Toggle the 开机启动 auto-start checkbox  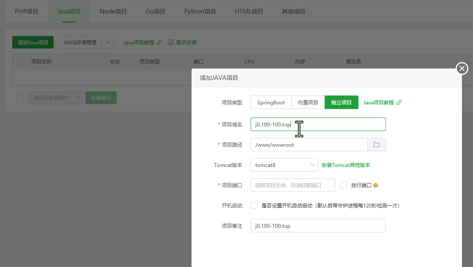click(254, 205)
